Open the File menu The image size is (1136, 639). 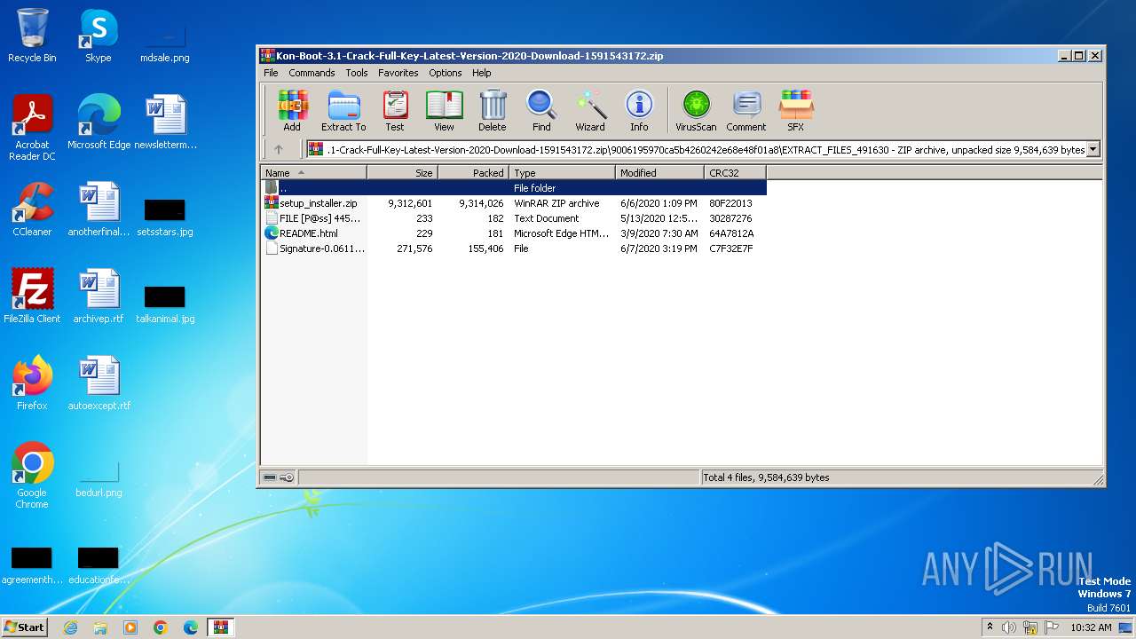(271, 73)
